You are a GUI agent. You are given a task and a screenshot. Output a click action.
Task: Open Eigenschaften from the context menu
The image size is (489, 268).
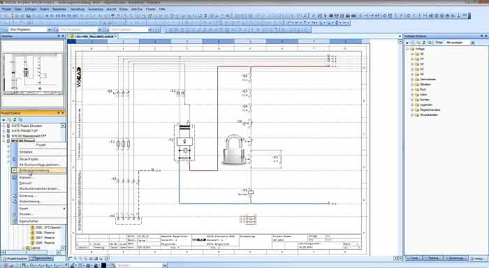(x=39, y=221)
